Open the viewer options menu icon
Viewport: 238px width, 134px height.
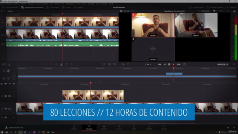click(x=234, y=64)
